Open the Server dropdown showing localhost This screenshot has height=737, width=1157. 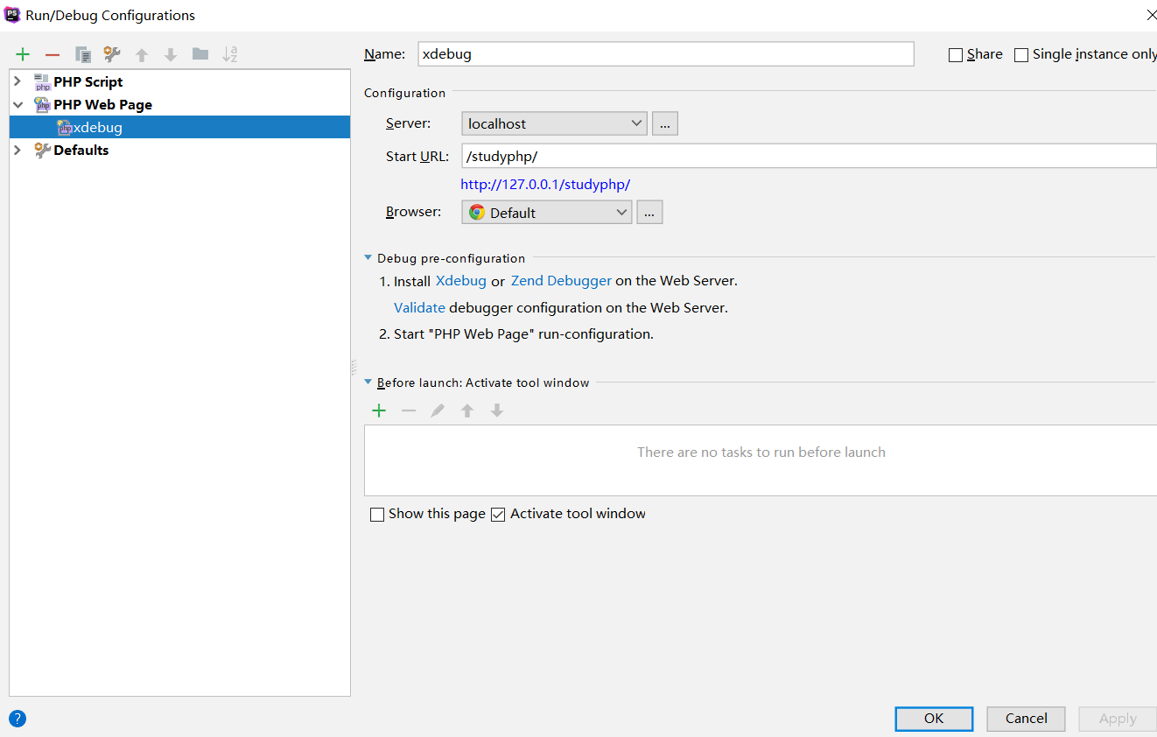click(x=554, y=123)
